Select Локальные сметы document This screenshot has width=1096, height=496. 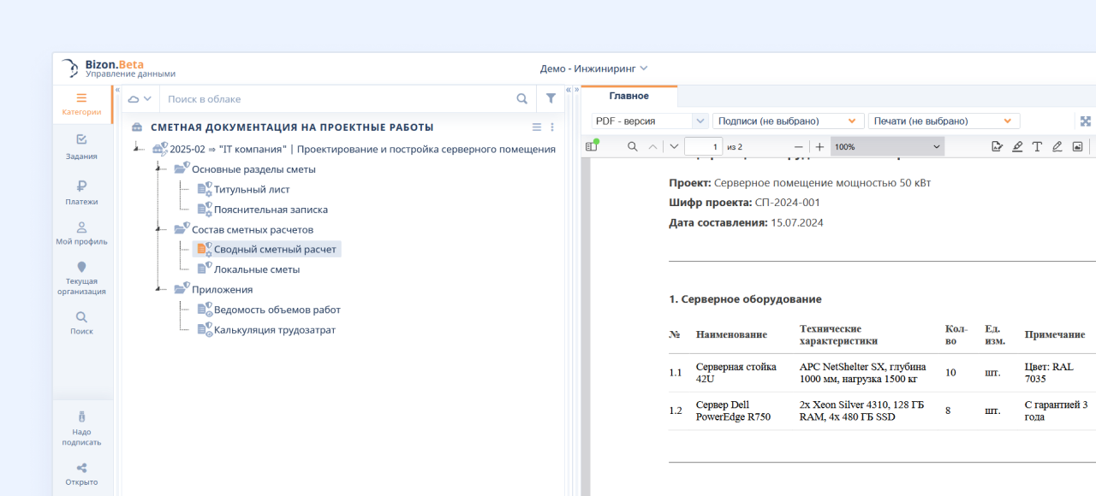(257, 269)
